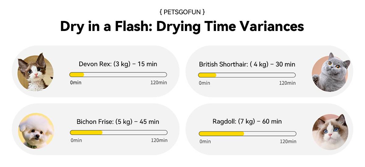Click 120min under British Shorthair bar
Image resolution: width=365 pixels, height=167 pixels.
pyautogui.click(x=287, y=83)
